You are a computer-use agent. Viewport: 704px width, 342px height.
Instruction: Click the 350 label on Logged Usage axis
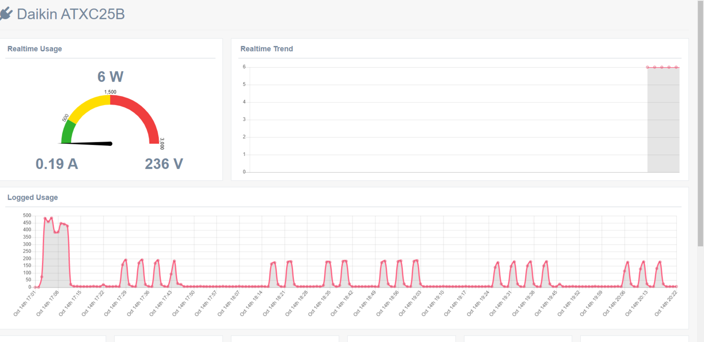click(27, 237)
